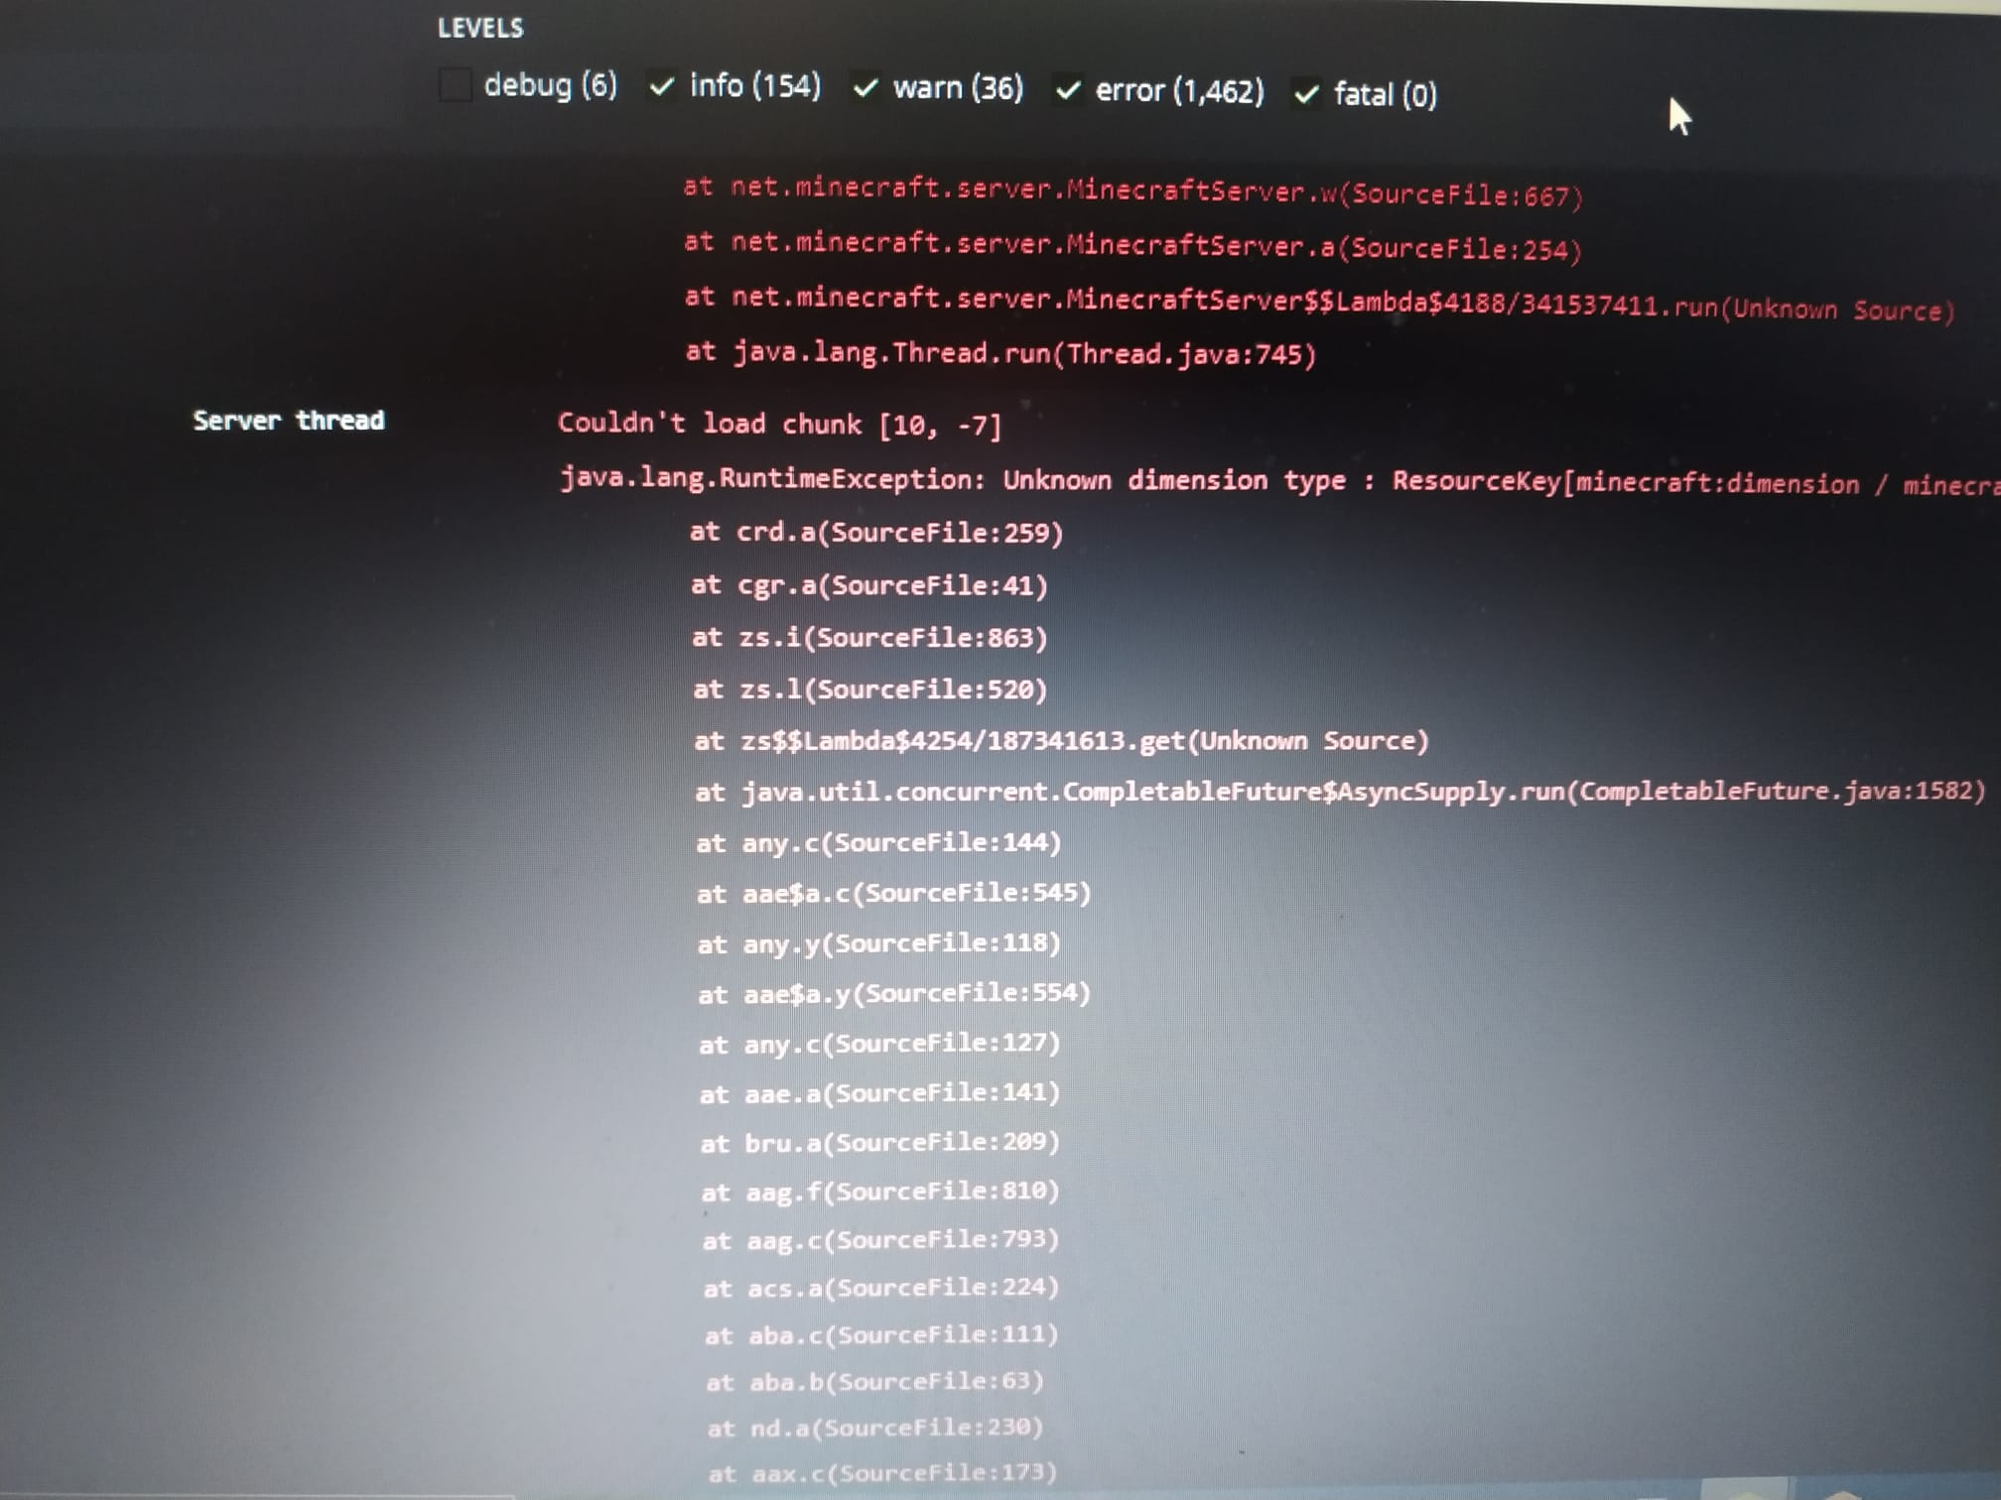Click the zs.i(SourceFile:863) stack frame

[869, 637]
